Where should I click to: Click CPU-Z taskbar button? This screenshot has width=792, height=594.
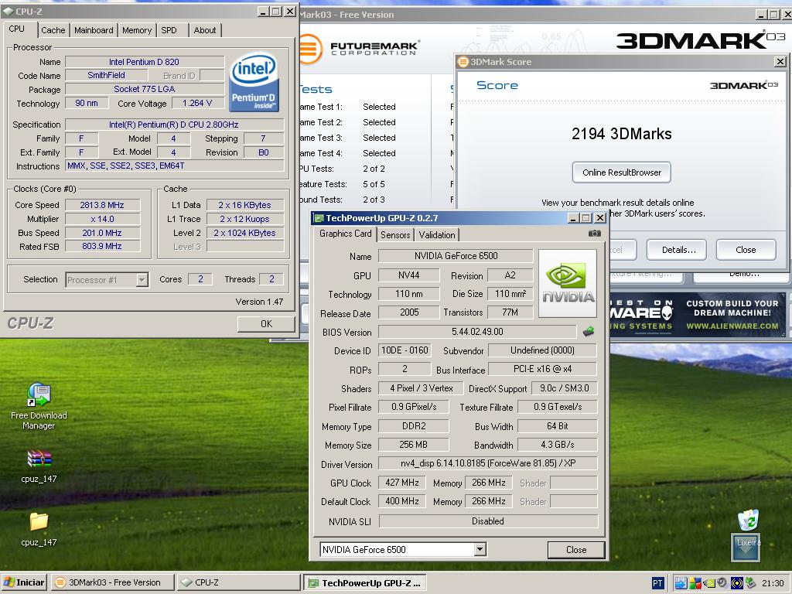(238, 582)
